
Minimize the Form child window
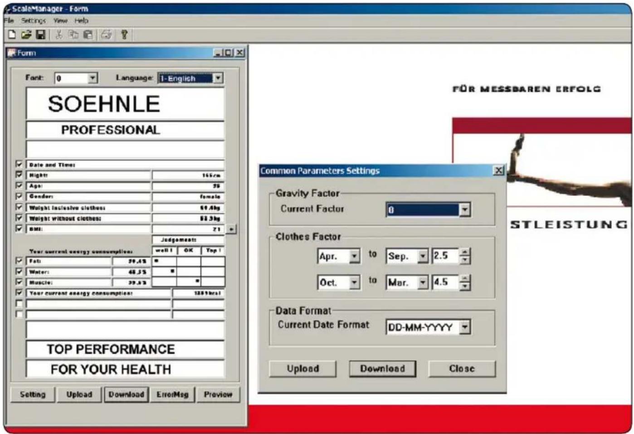(x=219, y=53)
